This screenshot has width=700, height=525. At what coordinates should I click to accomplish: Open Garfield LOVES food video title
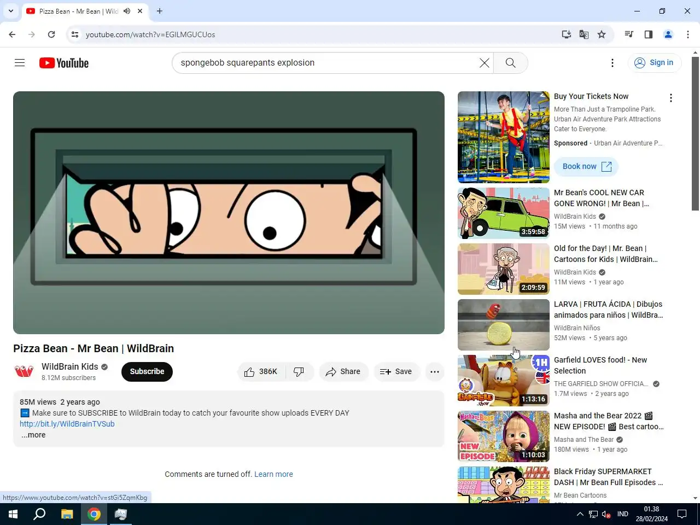(600, 365)
